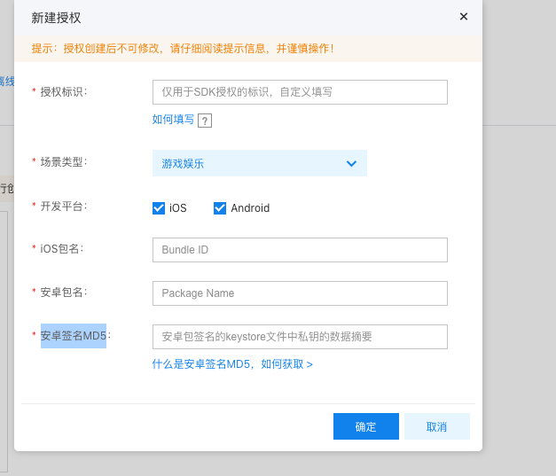Open the 什么是安卓签名MD5，如何获取 link
Screen dimensions: 556x476
click(232, 364)
